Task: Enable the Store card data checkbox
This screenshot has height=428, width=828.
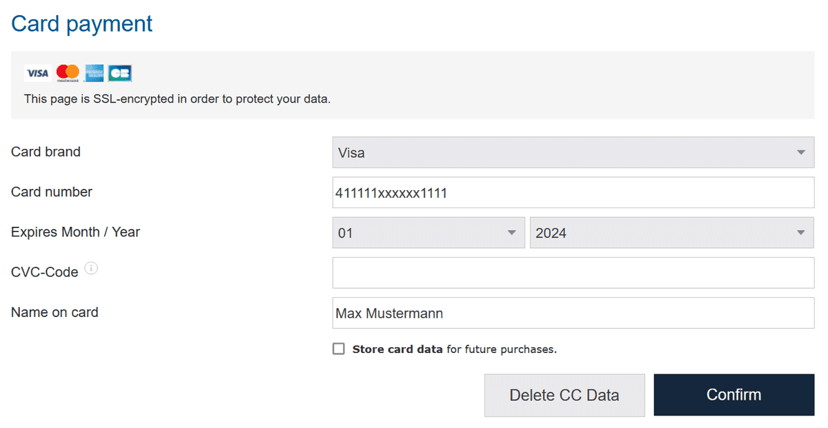Action: (x=339, y=349)
